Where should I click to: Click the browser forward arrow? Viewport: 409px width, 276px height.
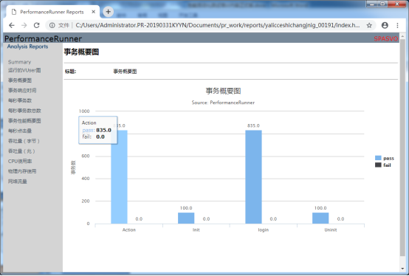24,25
